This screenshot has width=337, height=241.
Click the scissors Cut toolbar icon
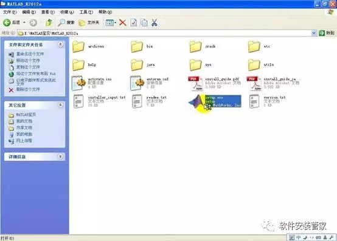point(154,22)
